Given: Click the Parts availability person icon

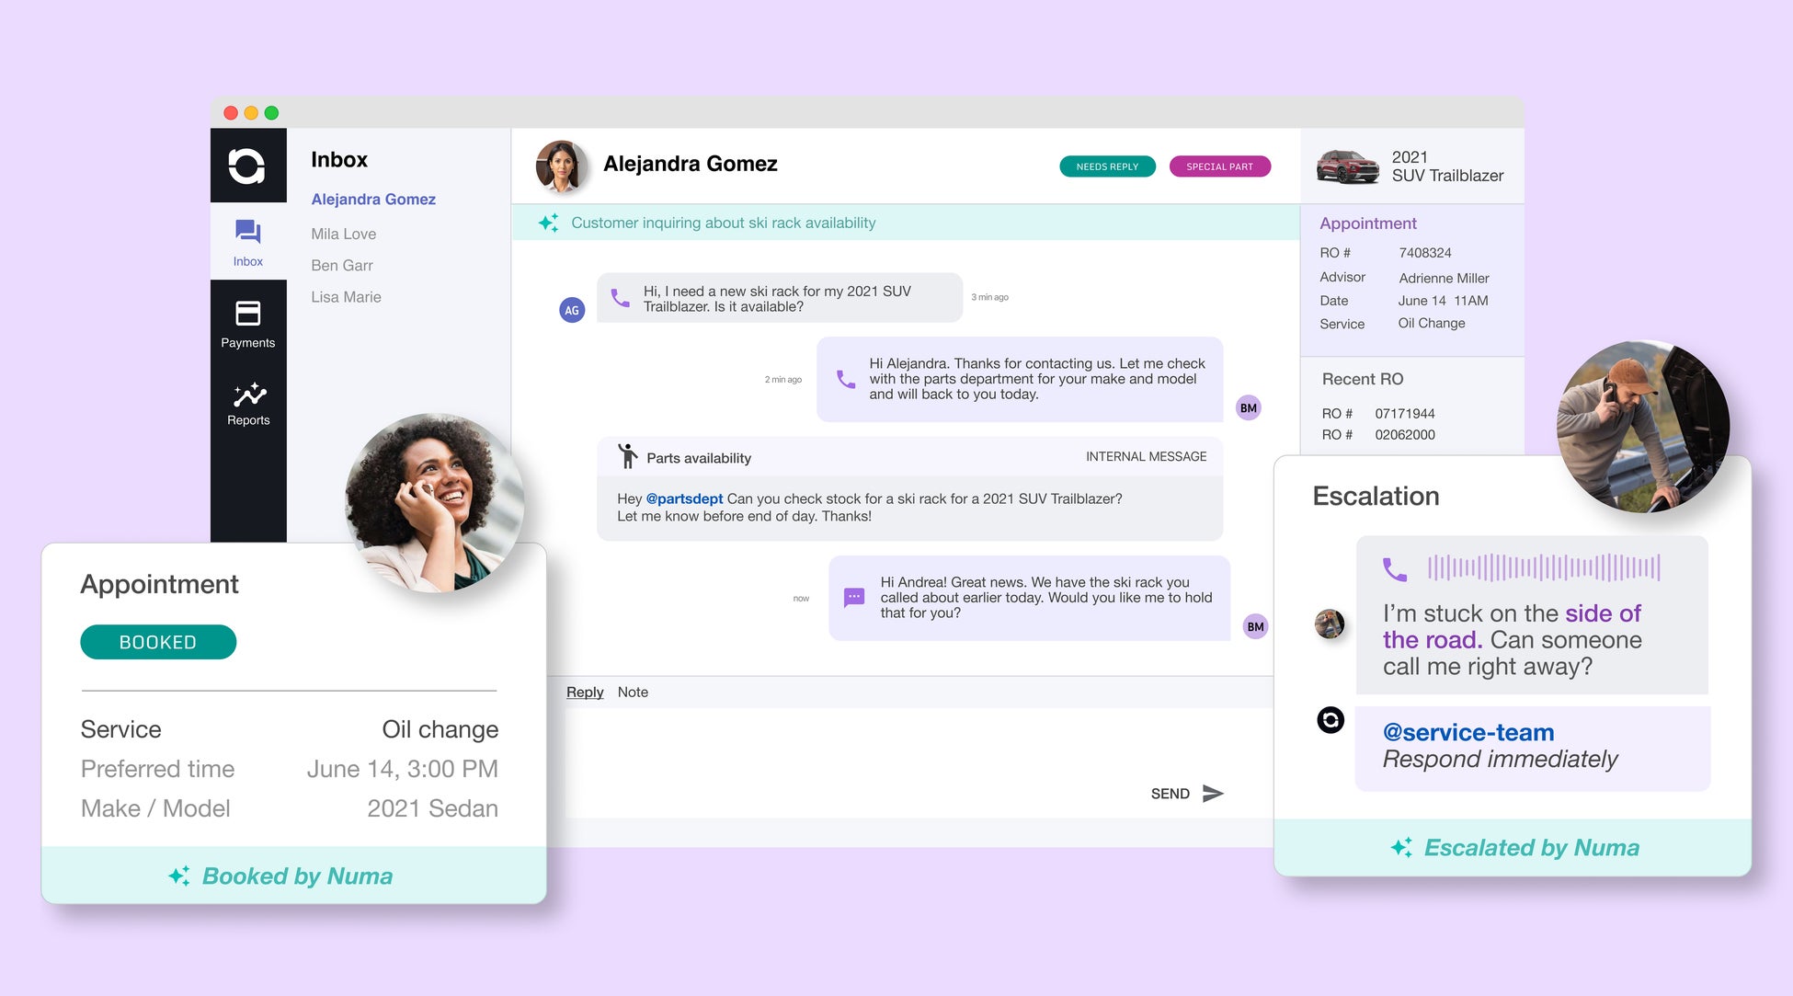Looking at the screenshot, I should [627, 456].
